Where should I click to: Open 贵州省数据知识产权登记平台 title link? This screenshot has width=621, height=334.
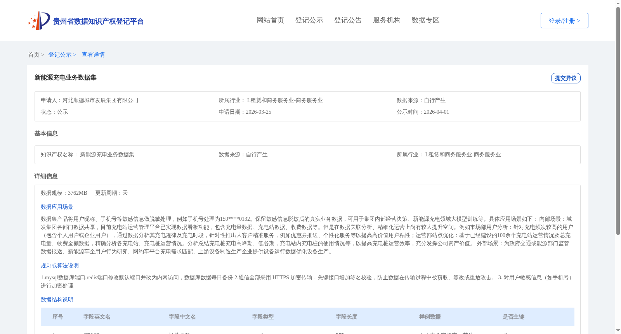(x=98, y=21)
